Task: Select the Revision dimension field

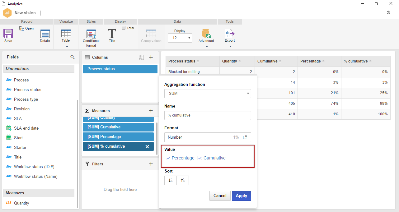Action: click(x=22, y=109)
